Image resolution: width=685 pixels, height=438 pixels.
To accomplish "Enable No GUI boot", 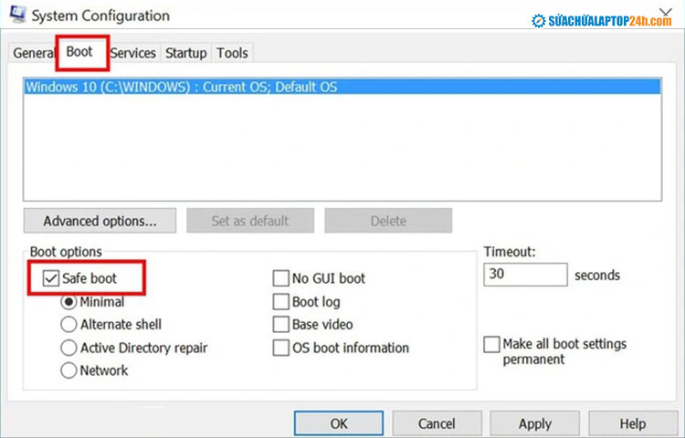I will coord(281,278).
